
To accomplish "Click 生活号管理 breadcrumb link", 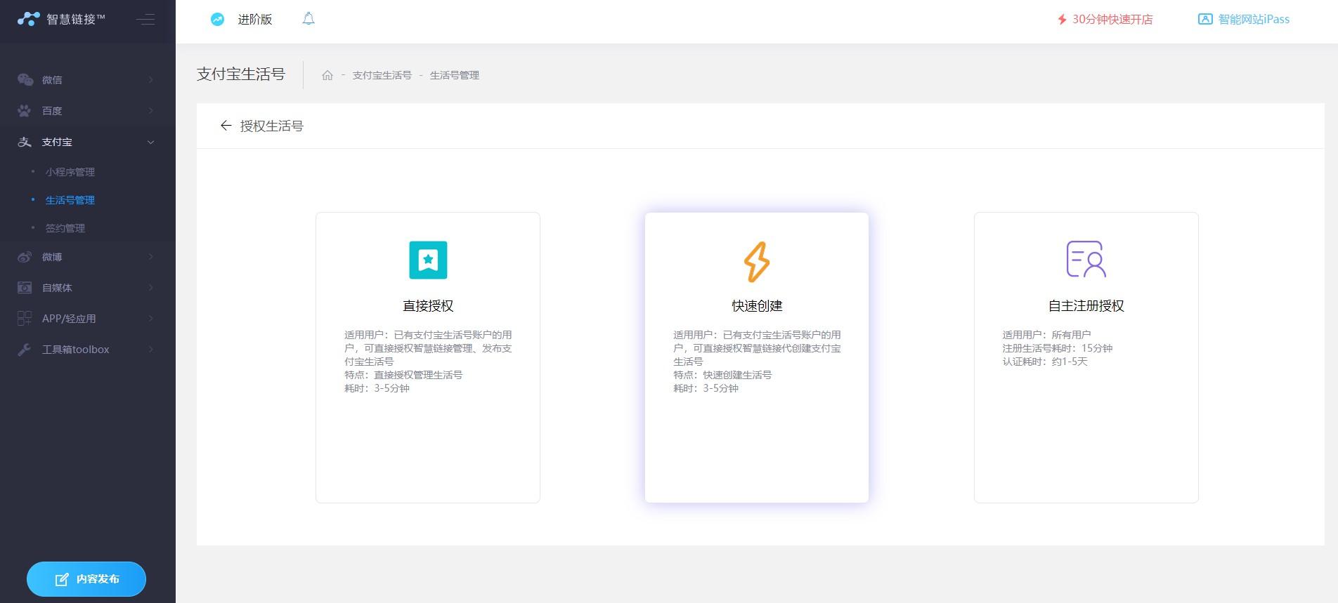I will [455, 75].
